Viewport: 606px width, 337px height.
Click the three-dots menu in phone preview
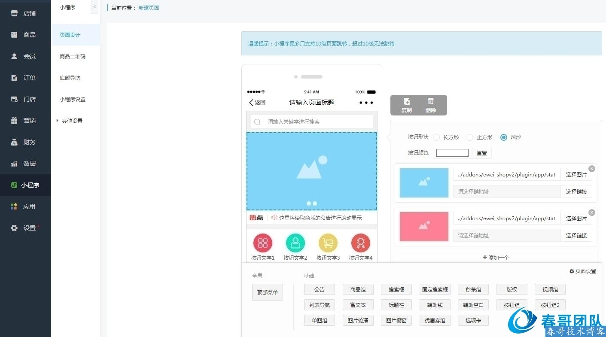click(366, 103)
